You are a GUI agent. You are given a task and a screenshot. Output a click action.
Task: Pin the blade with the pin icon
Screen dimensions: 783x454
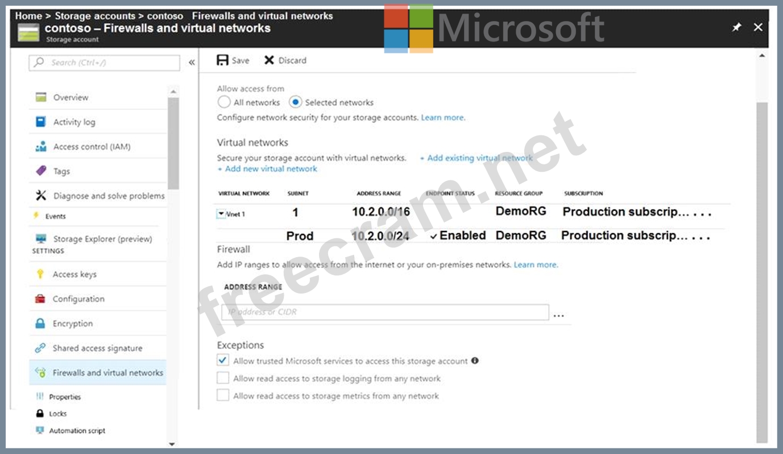pyautogui.click(x=736, y=27)
